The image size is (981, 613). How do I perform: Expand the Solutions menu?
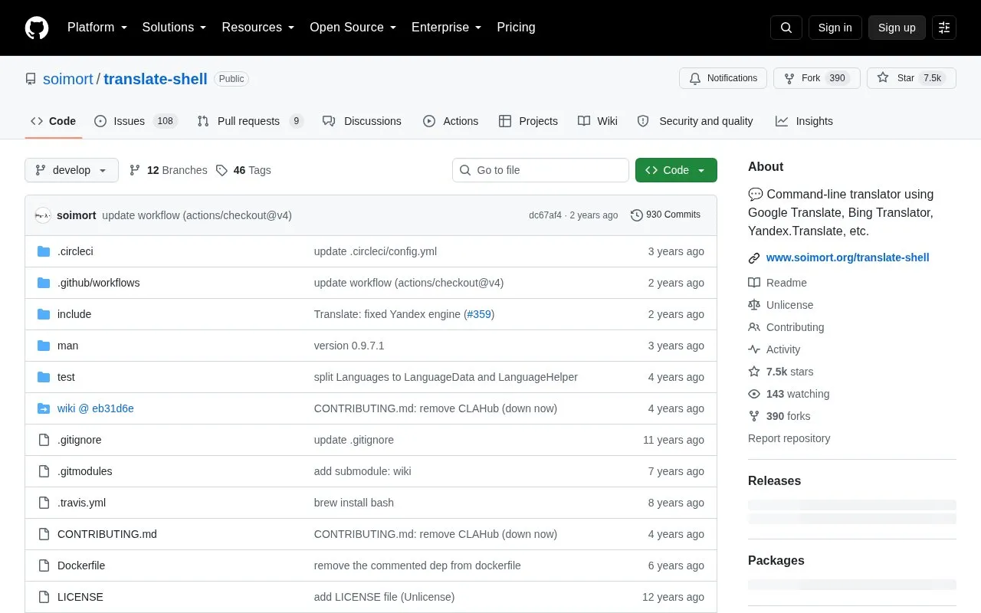point(174,28)
